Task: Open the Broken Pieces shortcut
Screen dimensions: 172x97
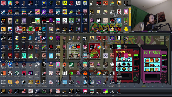Action: tap(112, 91)
